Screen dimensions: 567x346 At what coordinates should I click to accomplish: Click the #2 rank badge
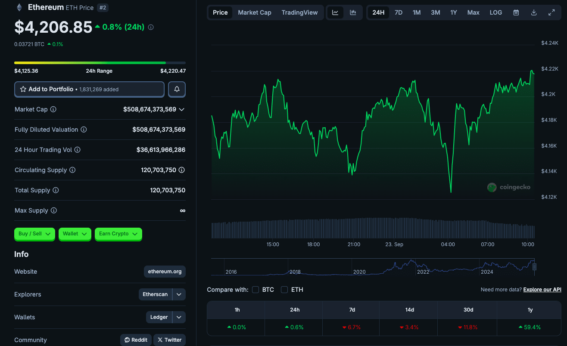pos(103,7)
